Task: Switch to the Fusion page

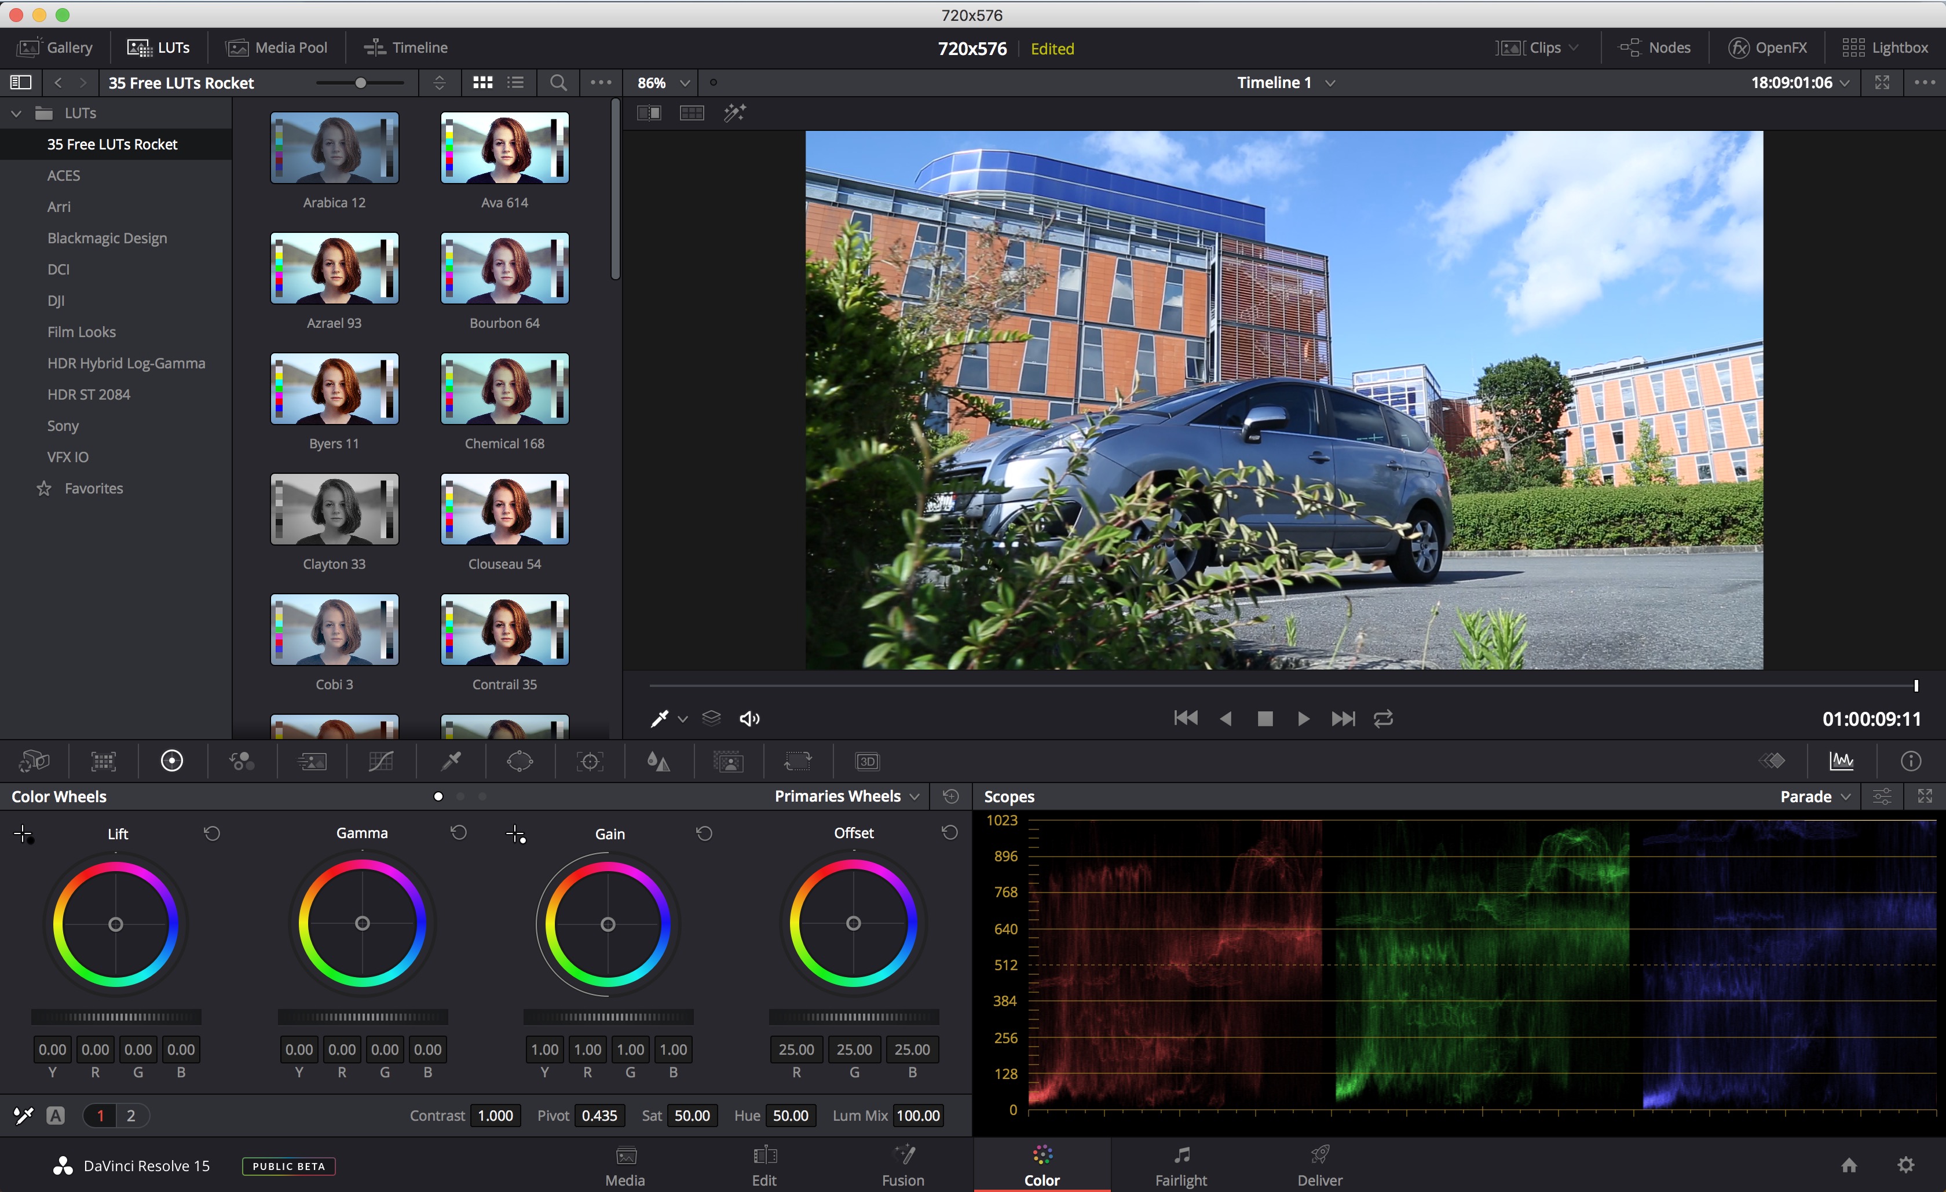Action: (903, 1165)
